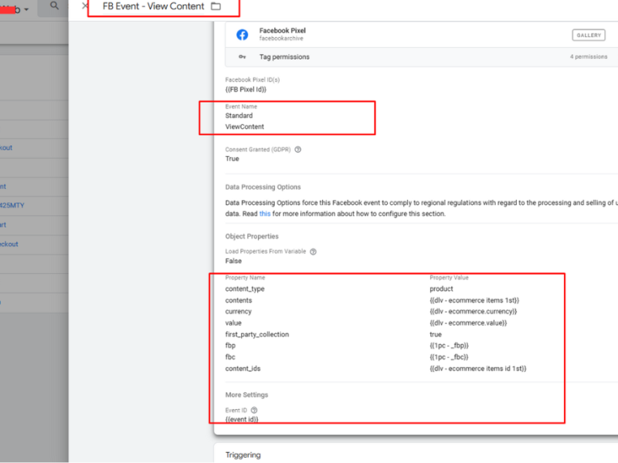618x463 pixels.
Task: Rename the tag title FB Event - View Content
Action: coord(153,6)
